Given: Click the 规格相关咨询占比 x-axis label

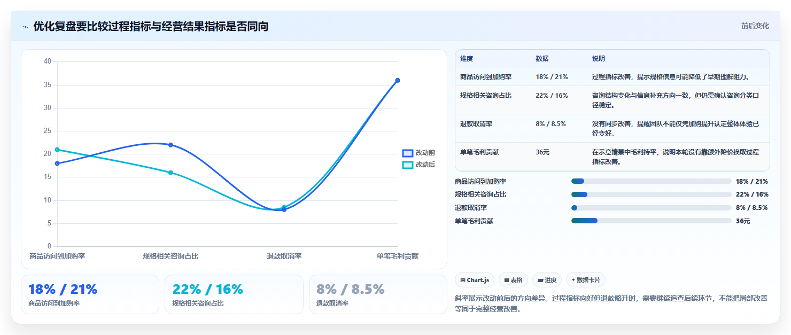Looking at the screenshot, I should pos(170,256).
